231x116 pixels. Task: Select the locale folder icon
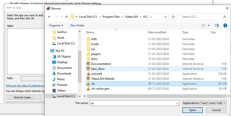tap(88, 44)
